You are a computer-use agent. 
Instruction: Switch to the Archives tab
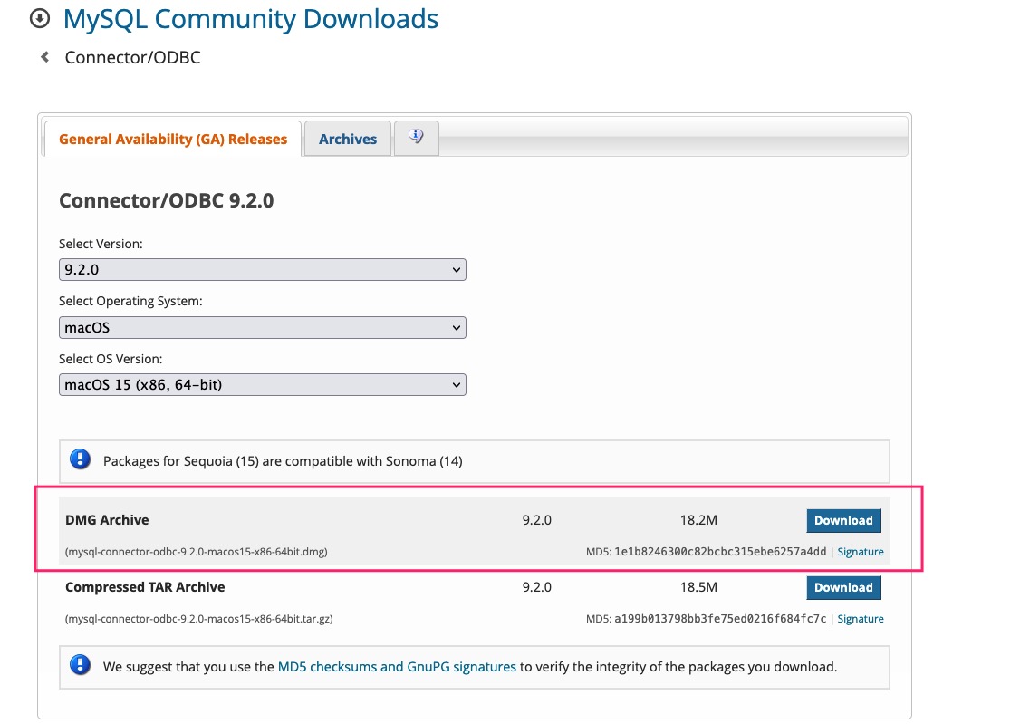(x=347, y=140)
